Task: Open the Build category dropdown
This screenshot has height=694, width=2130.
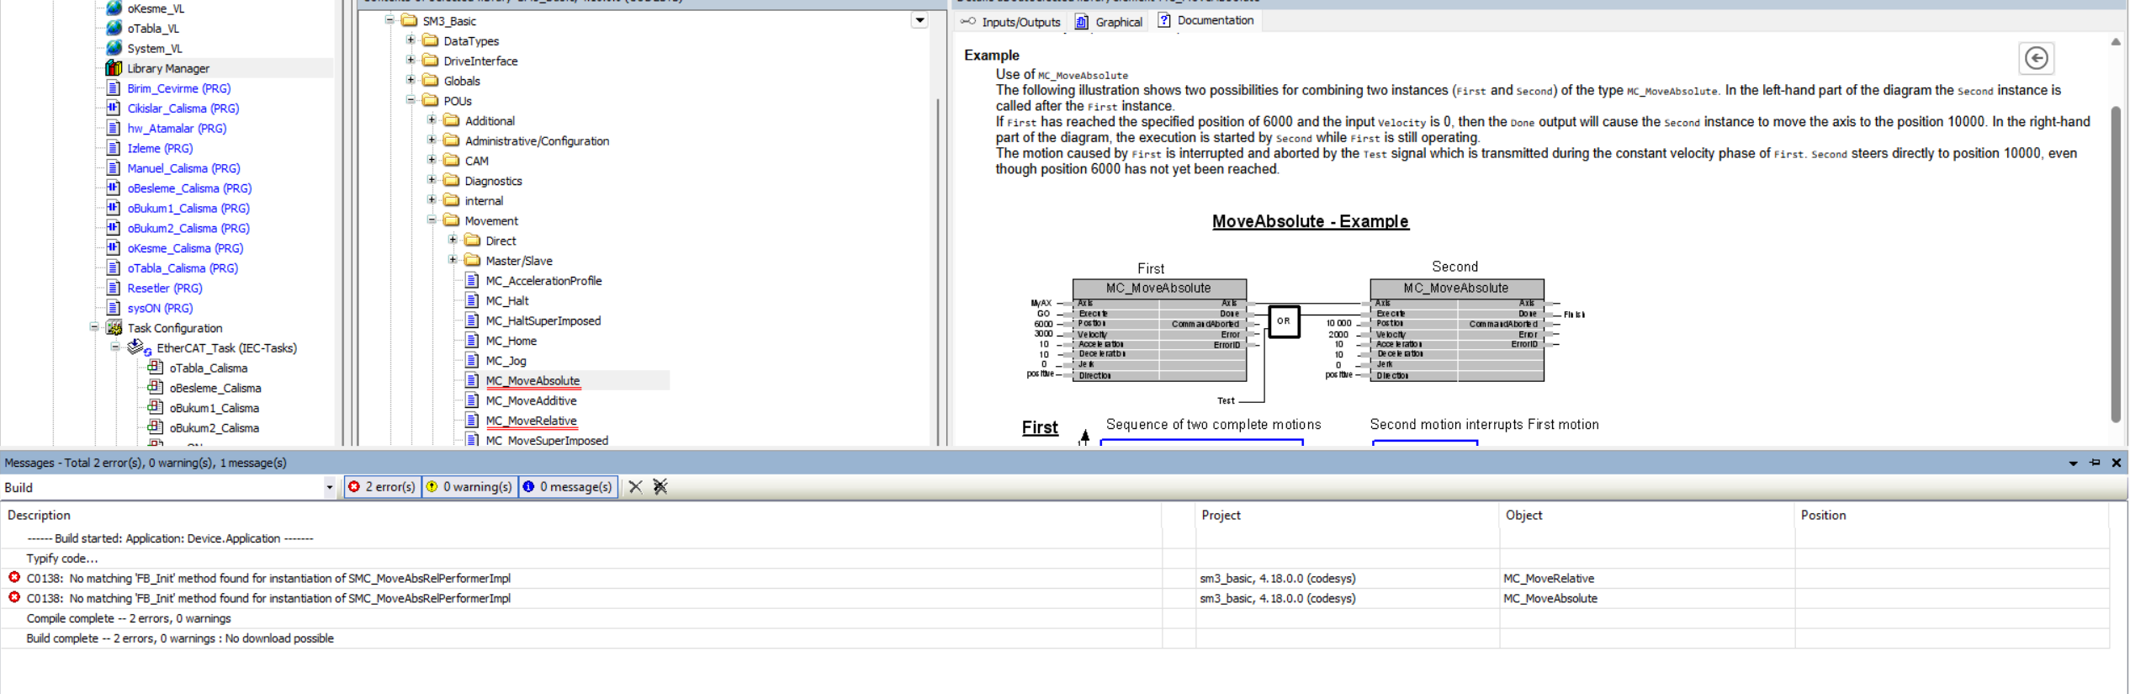Action: (x=329, y=488)
